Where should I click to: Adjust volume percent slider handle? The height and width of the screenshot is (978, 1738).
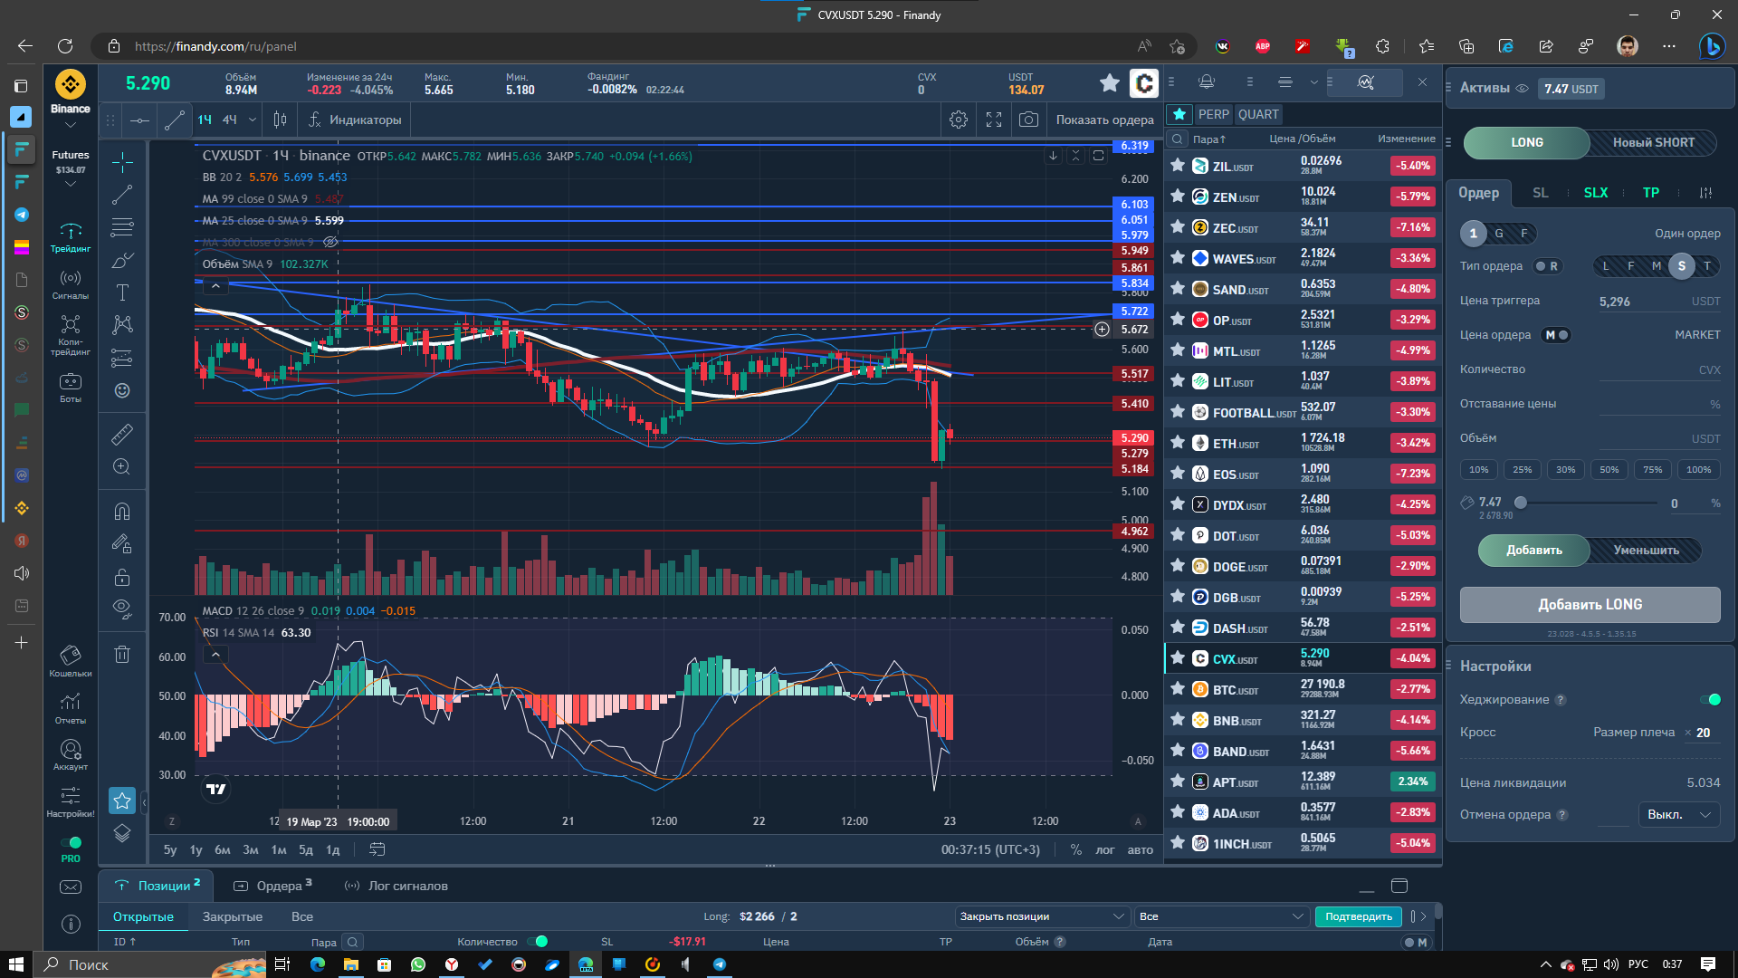(x=1521, y=503)
